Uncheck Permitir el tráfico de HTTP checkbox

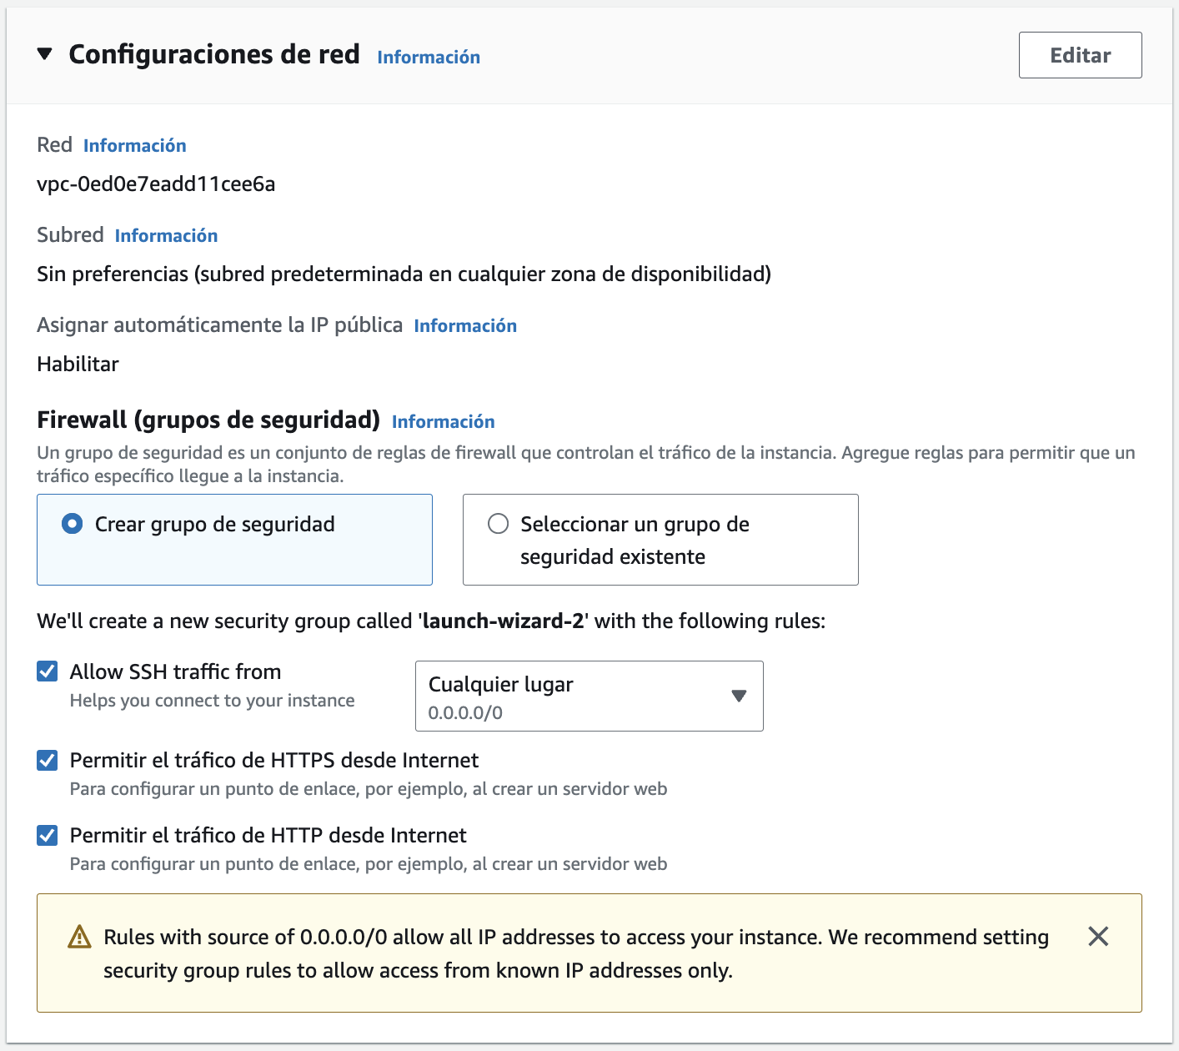tap(48, 835)
